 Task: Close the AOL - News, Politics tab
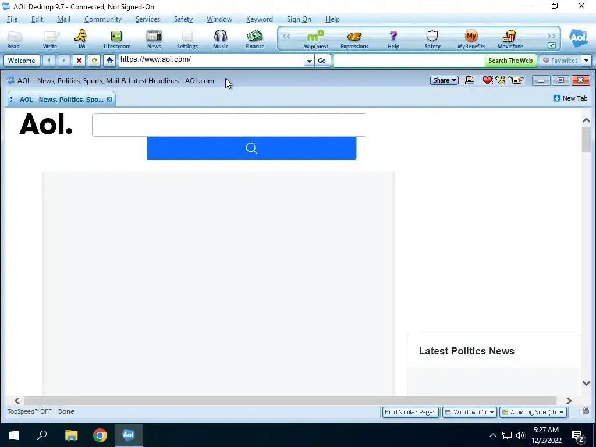click(109, 99)
